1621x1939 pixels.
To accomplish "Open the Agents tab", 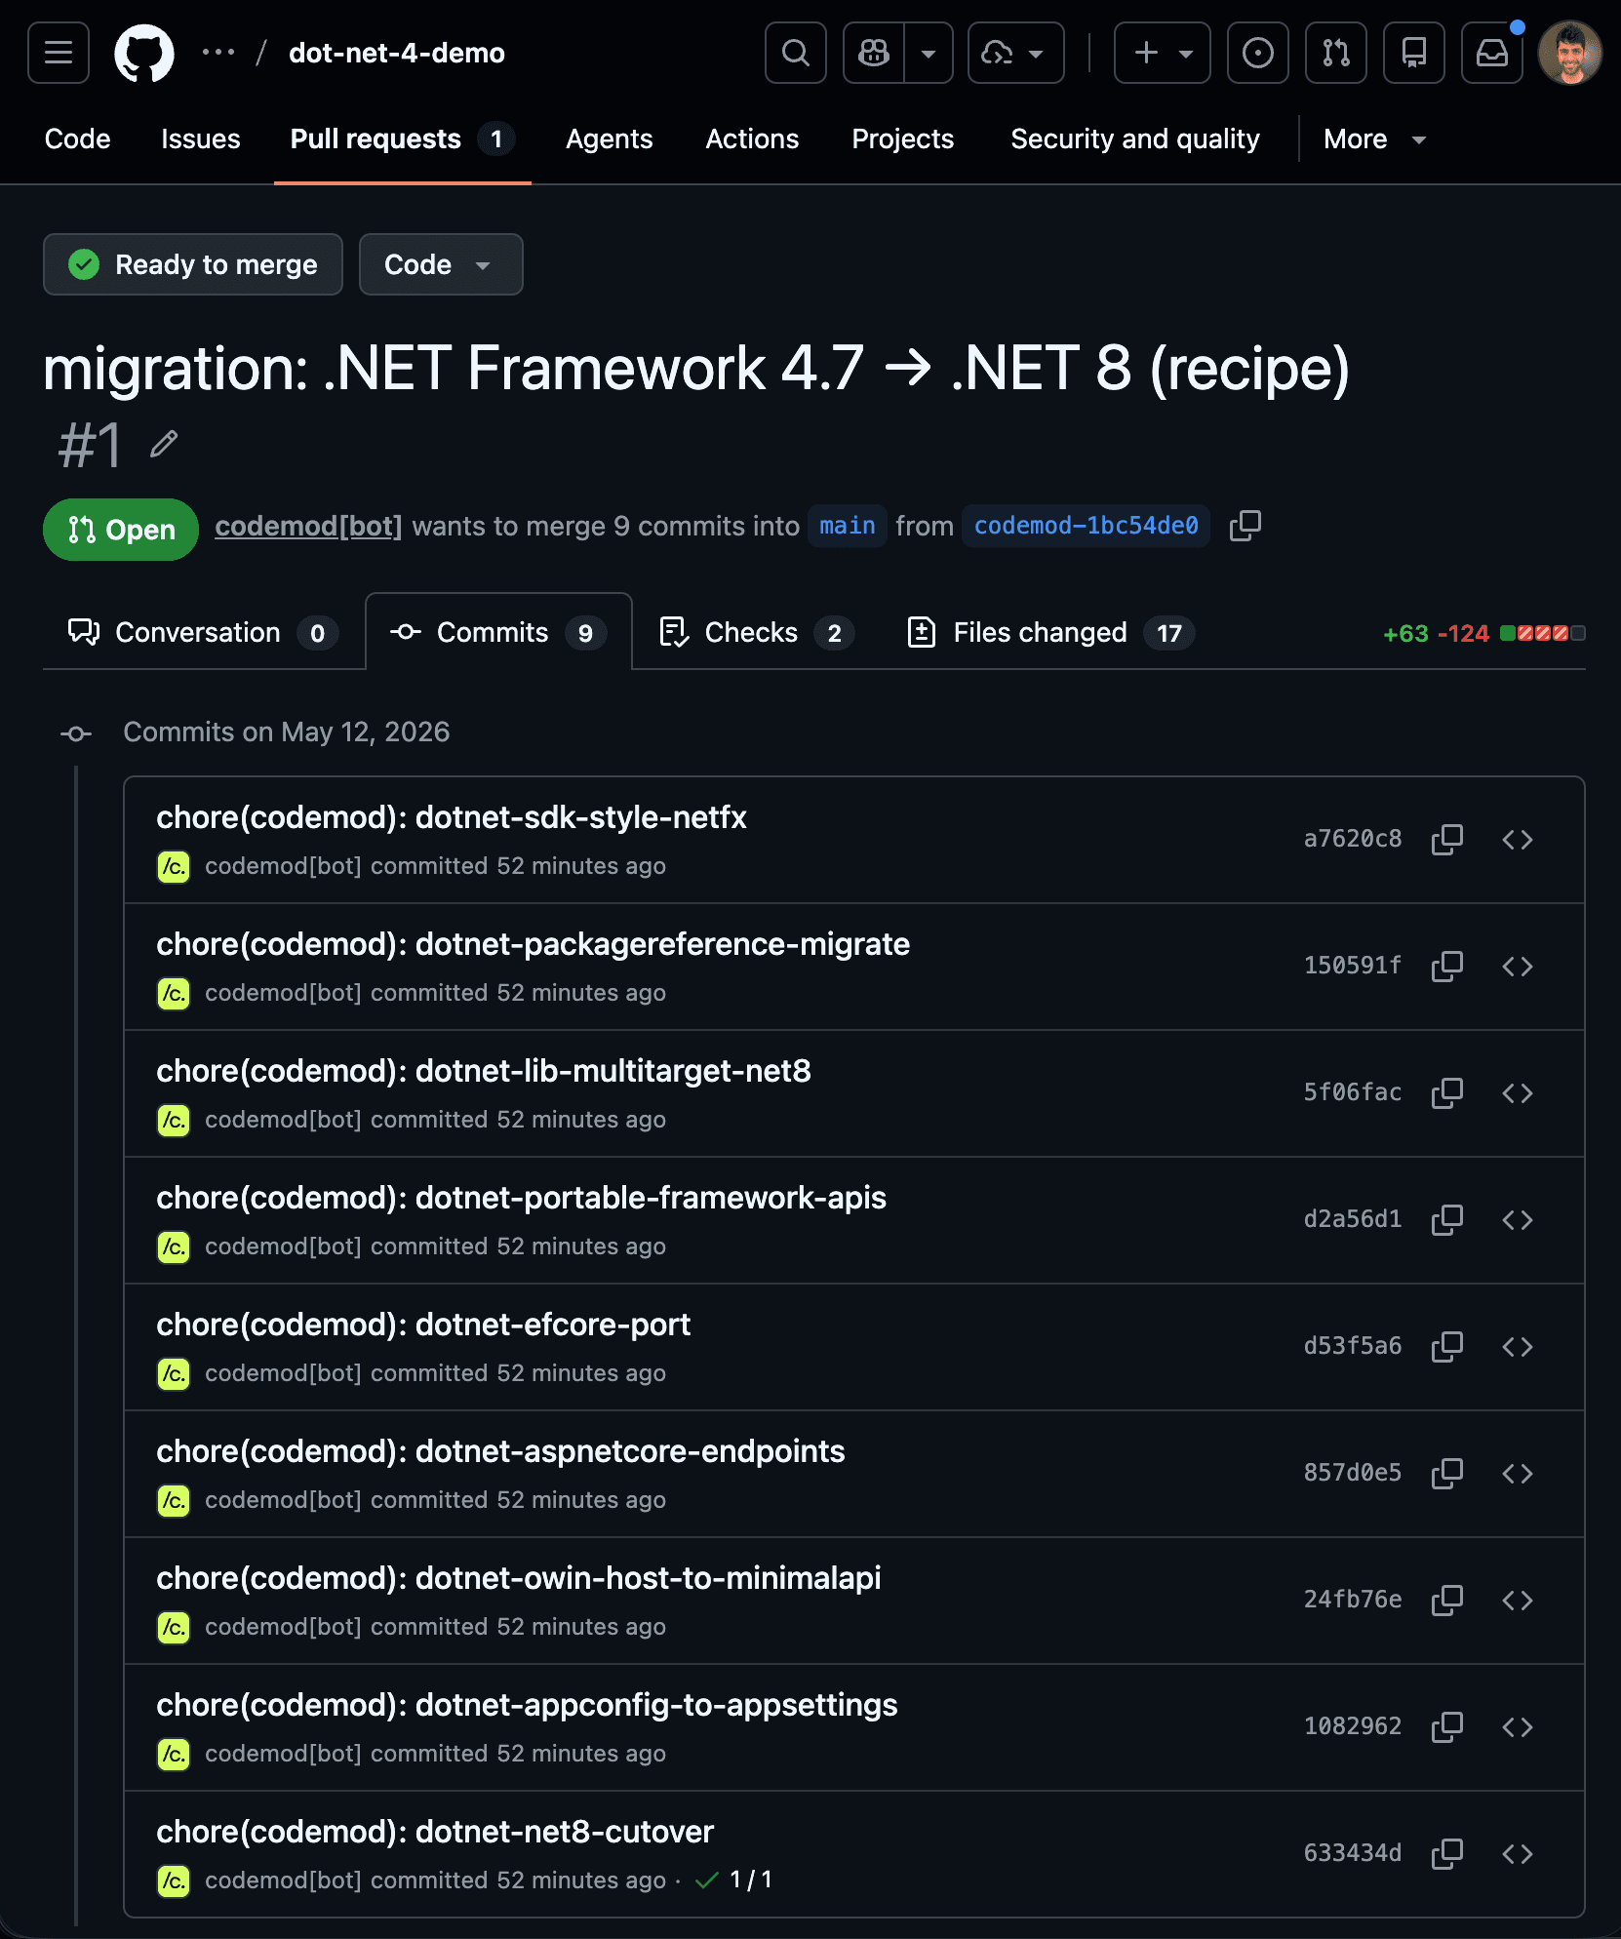I will (610, 139).
